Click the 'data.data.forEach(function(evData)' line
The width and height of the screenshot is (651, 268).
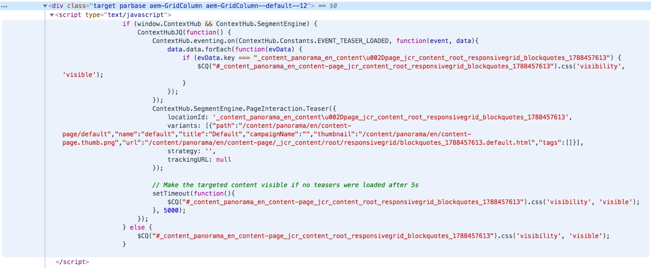coord(235,49)
